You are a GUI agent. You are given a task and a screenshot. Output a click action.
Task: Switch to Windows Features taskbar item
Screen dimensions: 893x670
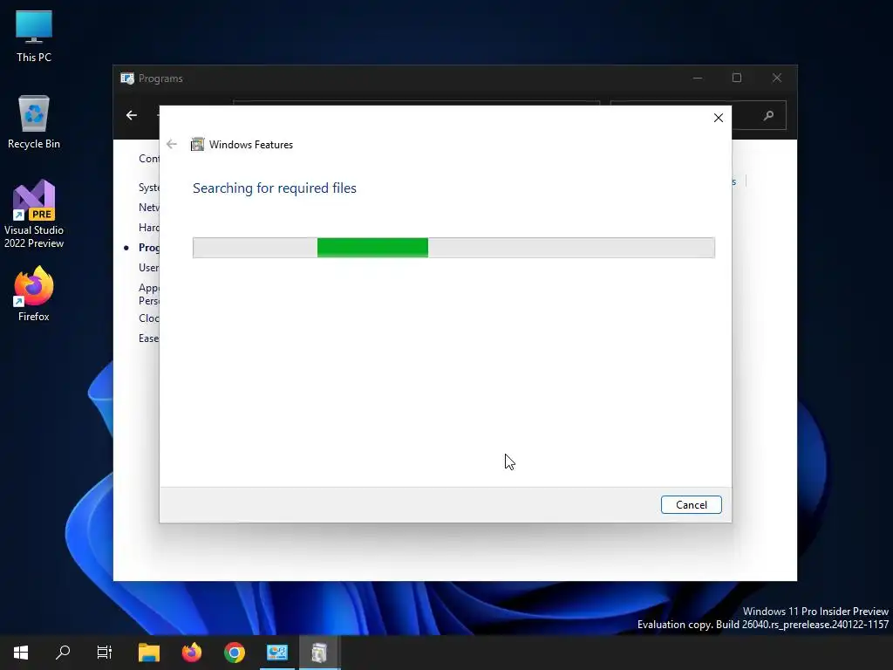pos(319,653)
